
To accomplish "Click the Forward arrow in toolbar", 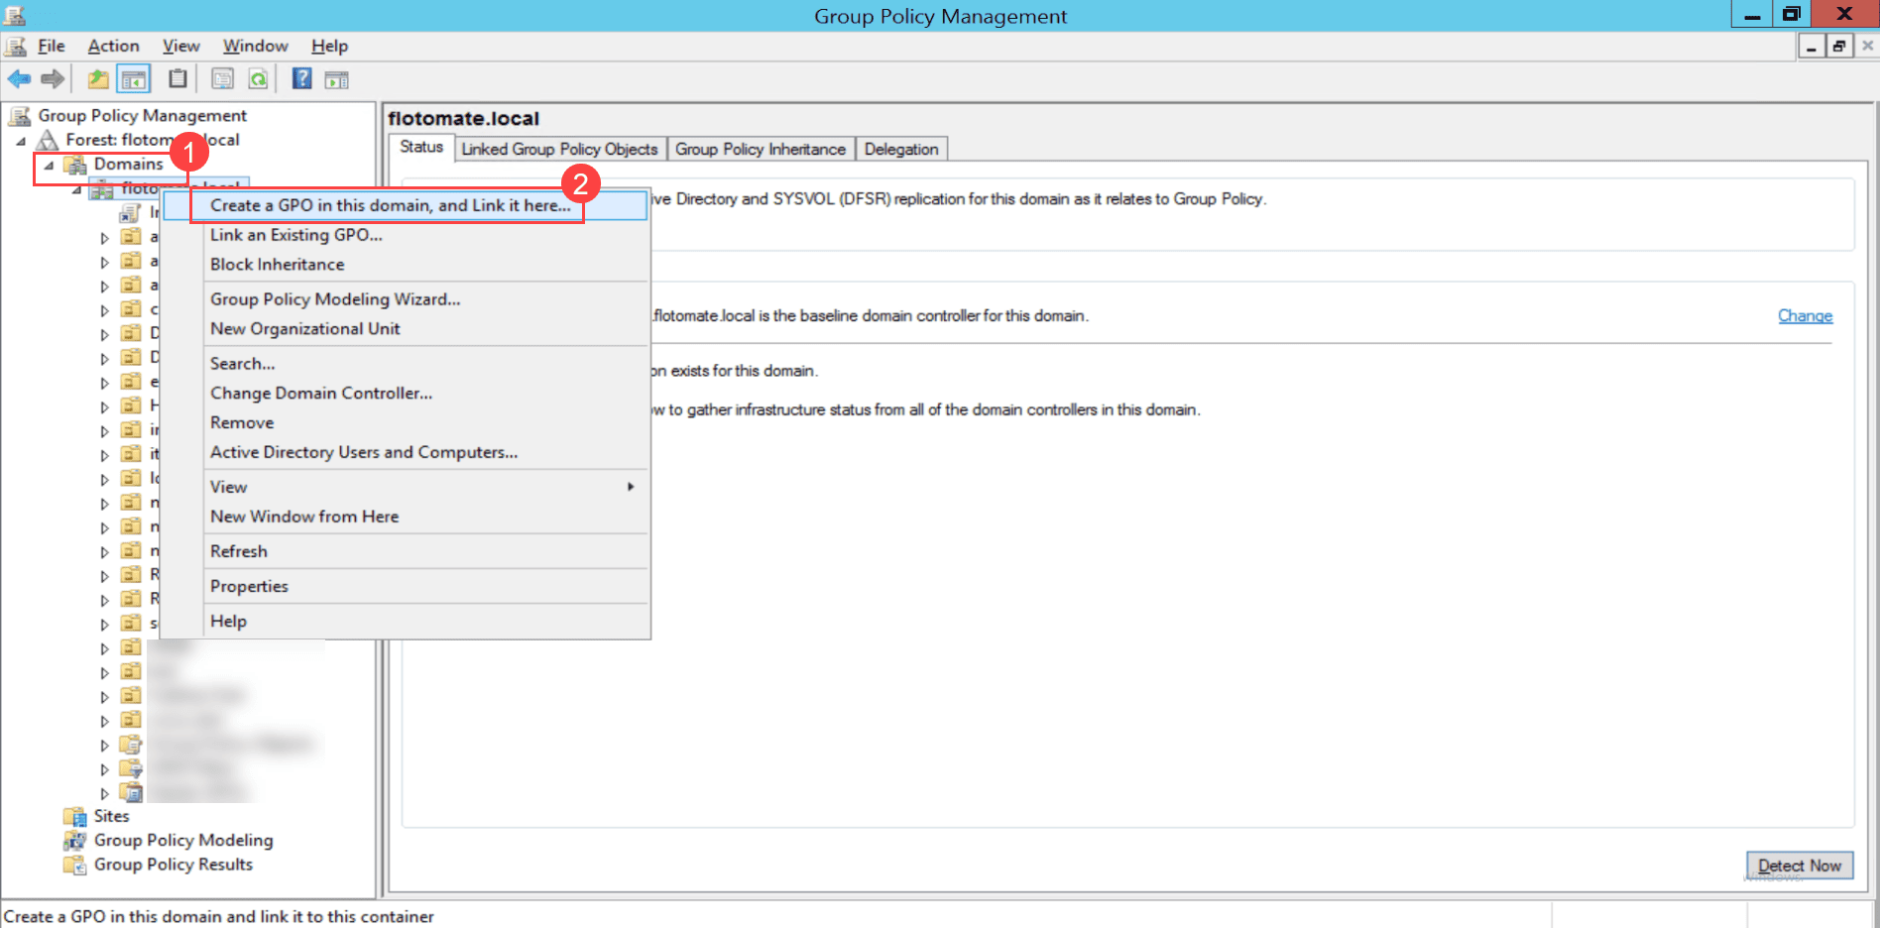I will click(x=53, y=79).
